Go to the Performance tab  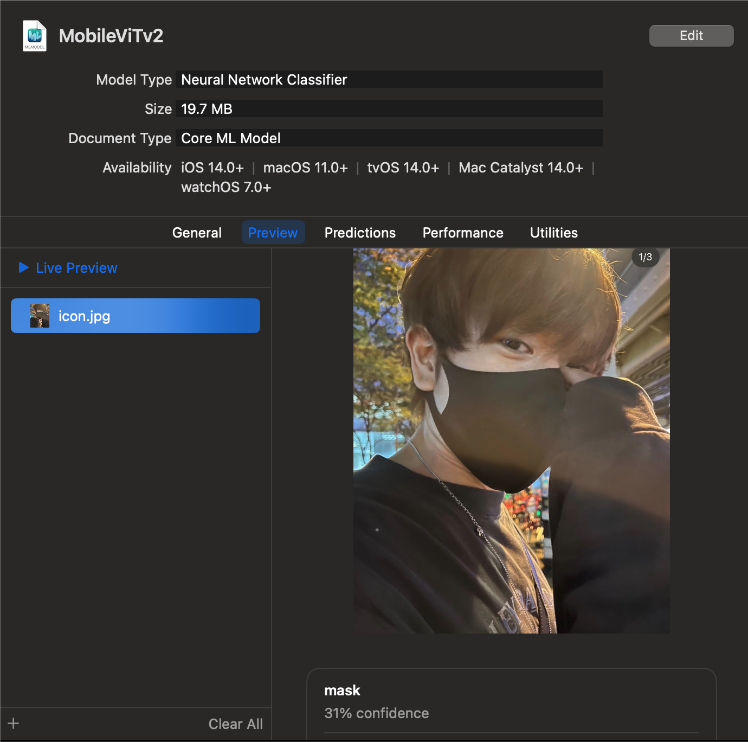(x=463, y=233)
